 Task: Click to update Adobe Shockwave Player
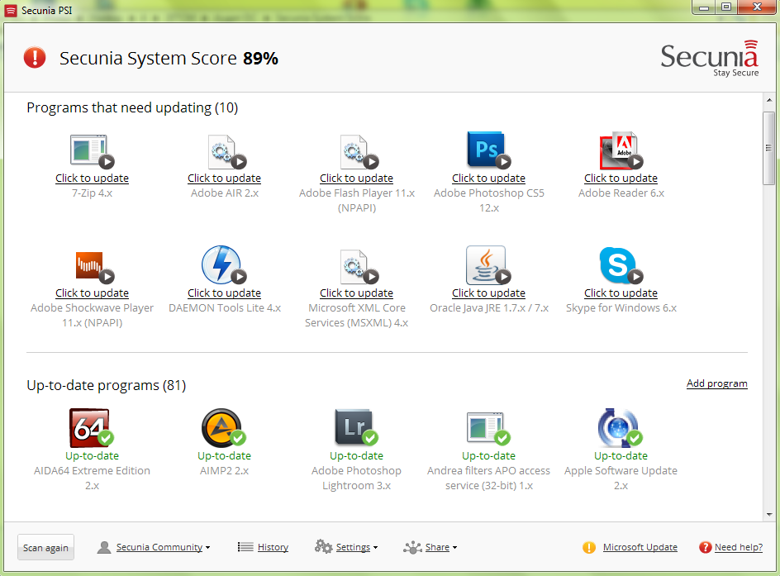point(92,293)
